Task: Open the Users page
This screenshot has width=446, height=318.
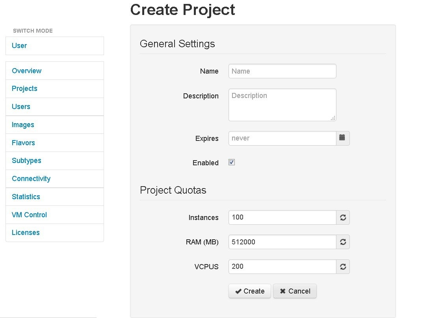Action: click(21, 107)
